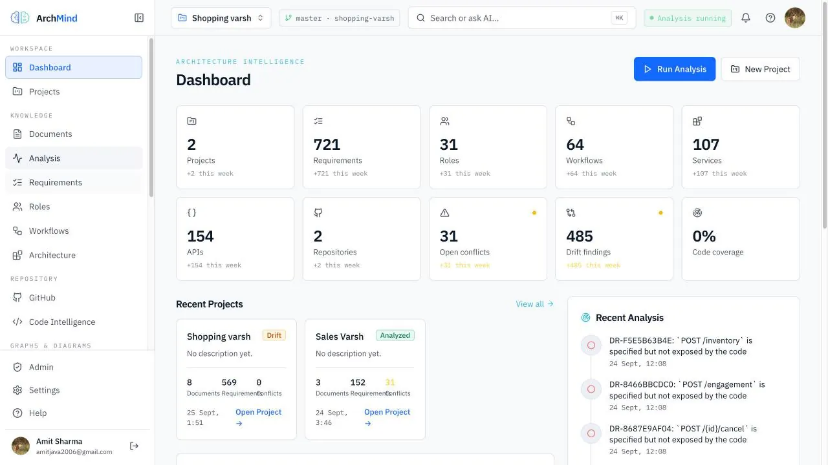Open Project link on Sales Varsh card

(x=387, y=417)
